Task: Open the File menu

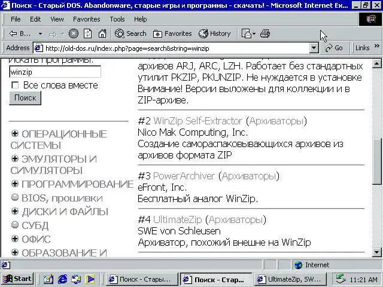Action: (x=16, y=19)
